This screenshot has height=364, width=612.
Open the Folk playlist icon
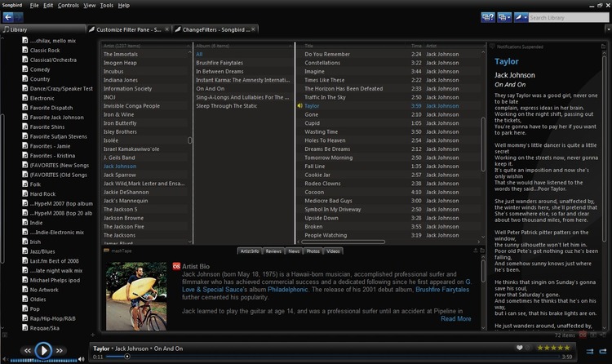[25, 184]
